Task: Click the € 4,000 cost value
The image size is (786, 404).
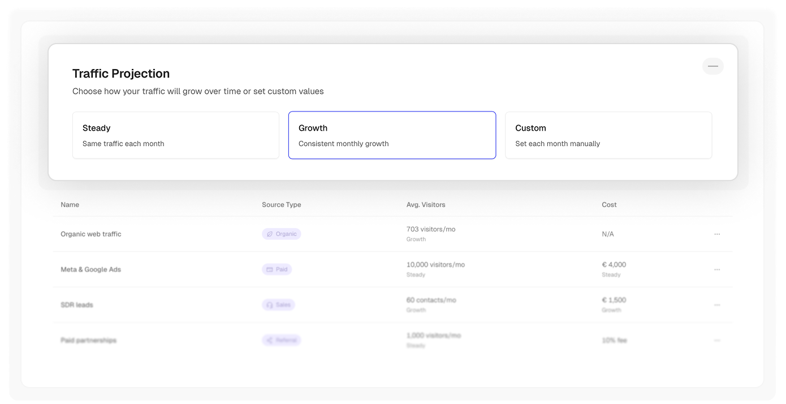Action: [614, 264]
